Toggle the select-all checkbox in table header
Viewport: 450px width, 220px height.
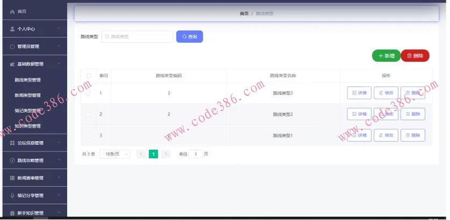89,76
